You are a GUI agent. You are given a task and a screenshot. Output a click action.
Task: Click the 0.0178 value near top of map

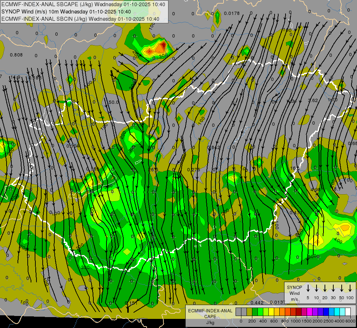click(x=232, y=13)
